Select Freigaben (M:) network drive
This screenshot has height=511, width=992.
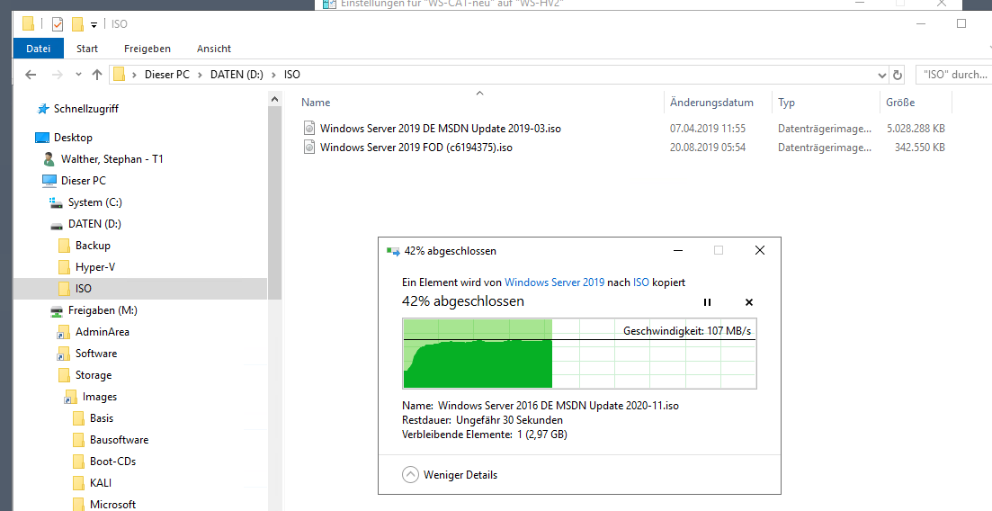[x=103, y=310]
